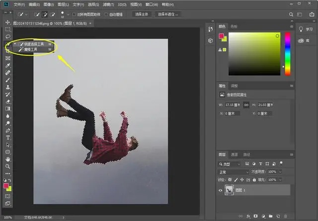Select the Move tool in the toolbar
Viewport: 318px width, 221px height.
(8, 22)
